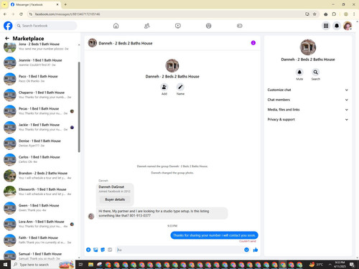Expand Chat members section
The width and height of the screenshot is (359, 269).
click(x=308, y=100)
